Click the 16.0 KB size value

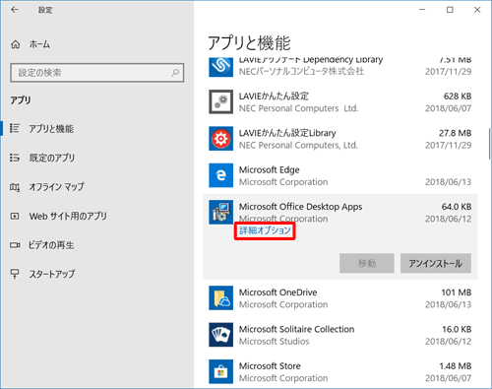(457, 329)
